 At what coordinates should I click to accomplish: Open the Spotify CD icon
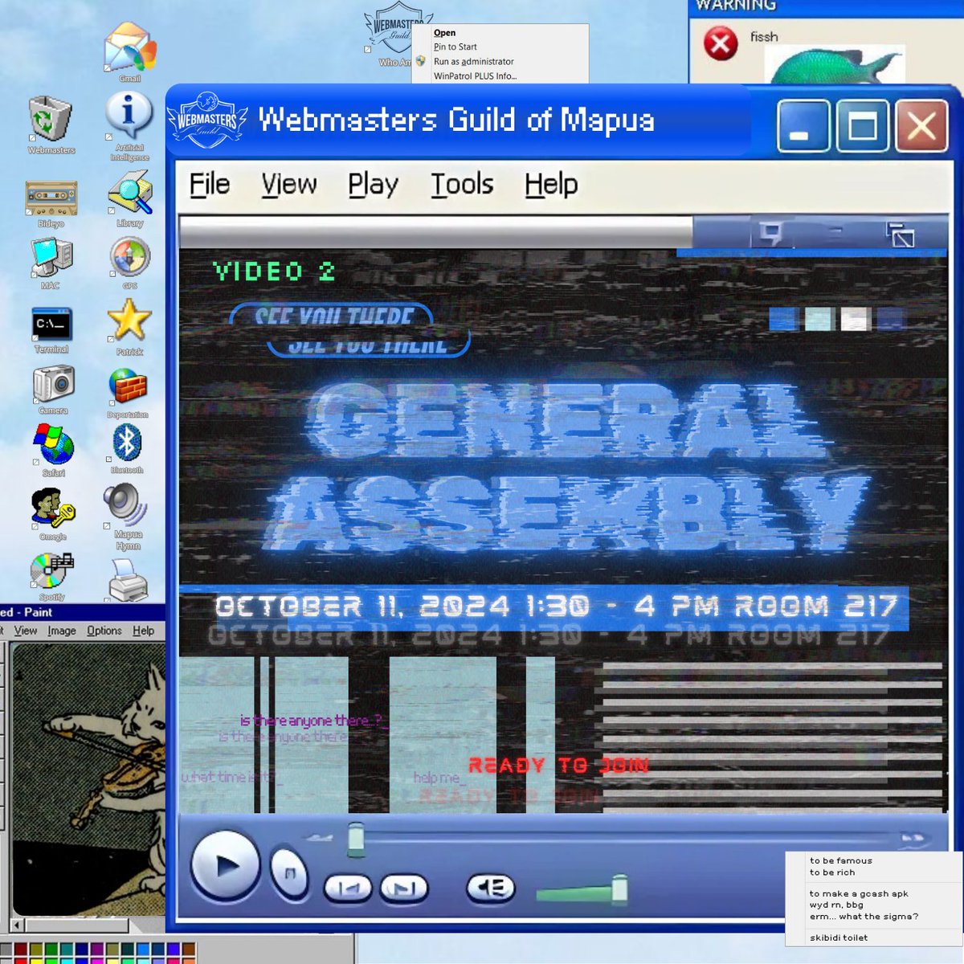tap(51, 570)
